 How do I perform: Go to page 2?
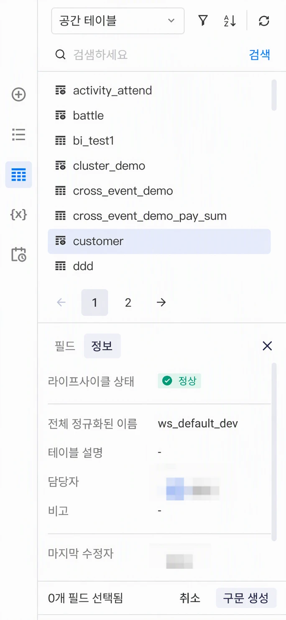point(128,302)
